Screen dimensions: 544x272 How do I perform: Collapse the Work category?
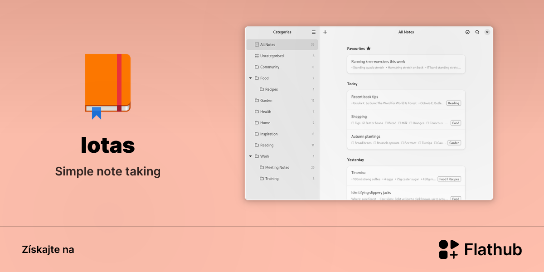251,156
